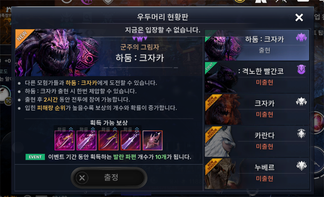Click the purple boss icon beside 하둠 : 크자카
The height and width of the screenshot is (197, 324).
tap(301, 38)
